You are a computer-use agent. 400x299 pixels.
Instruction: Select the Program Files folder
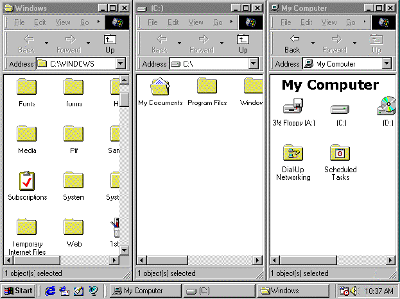pos(207,86)
